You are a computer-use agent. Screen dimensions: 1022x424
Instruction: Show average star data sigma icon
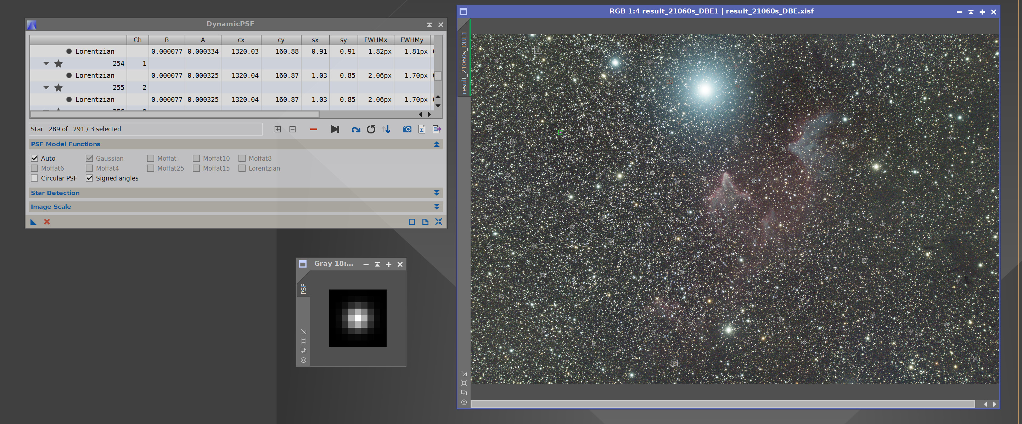tap(422, 129)
